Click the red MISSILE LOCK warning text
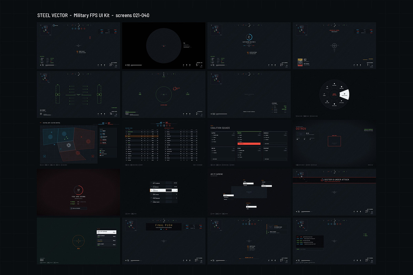The image size is (413, 275). [x=334, y=30]
